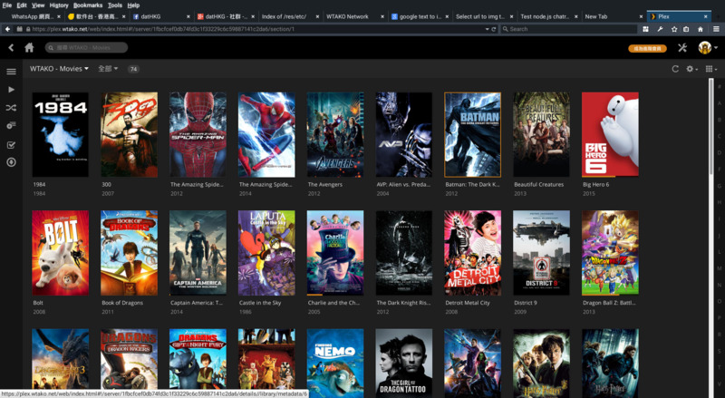Screen dimensions: 725x398
Task: Open the Beautiful Creatures title link
Action: click(538, 184)
